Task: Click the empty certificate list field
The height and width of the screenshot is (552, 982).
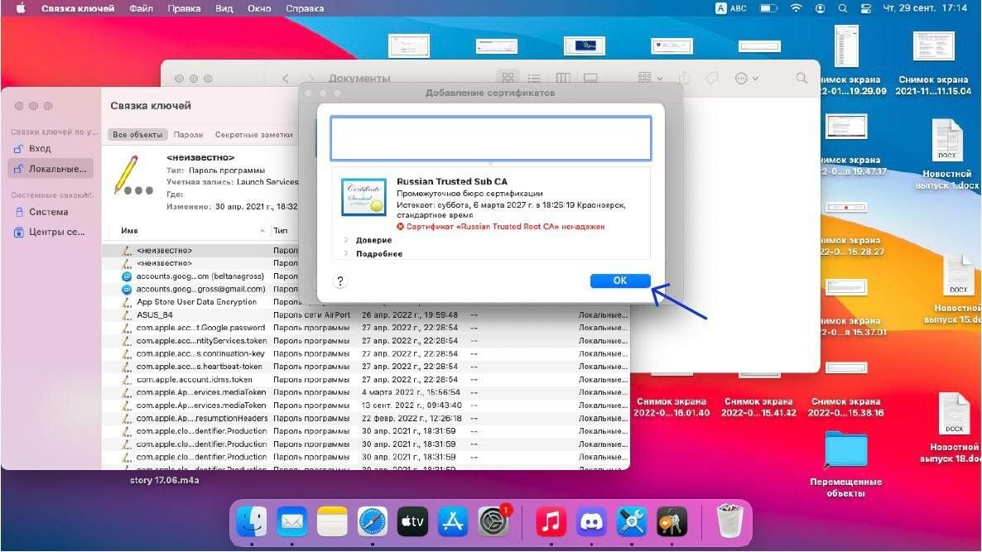Action: [x=491, y=137]
